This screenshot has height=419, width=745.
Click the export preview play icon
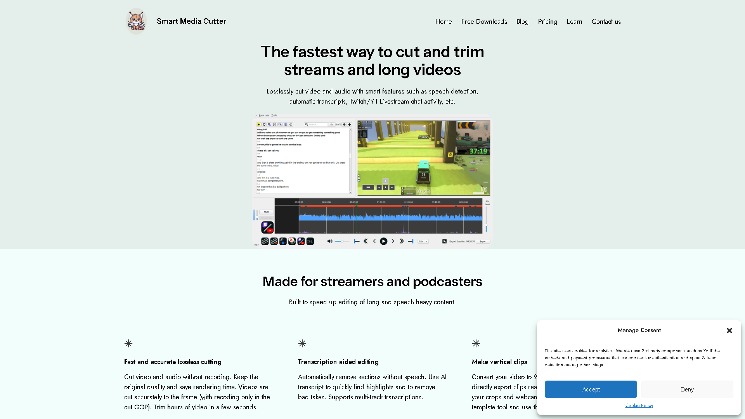(444, 241)
